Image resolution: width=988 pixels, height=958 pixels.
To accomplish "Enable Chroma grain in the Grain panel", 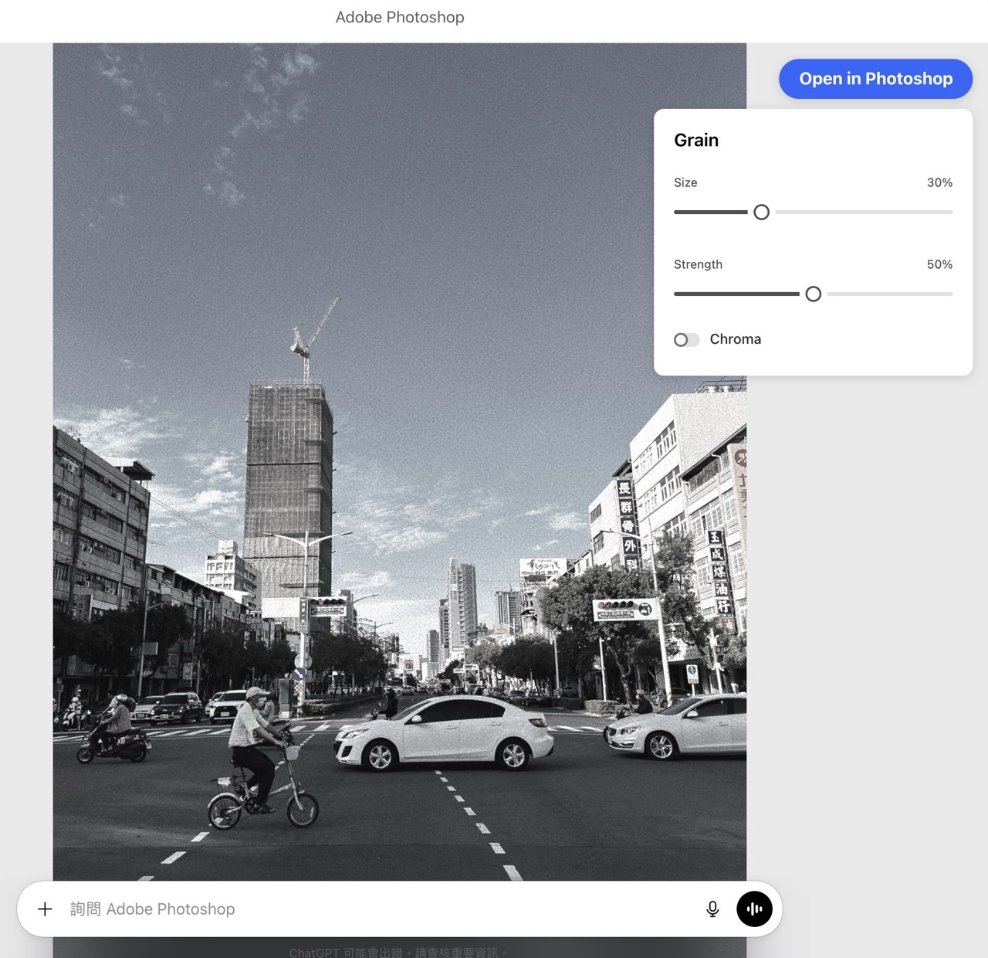I will (686, 339).
